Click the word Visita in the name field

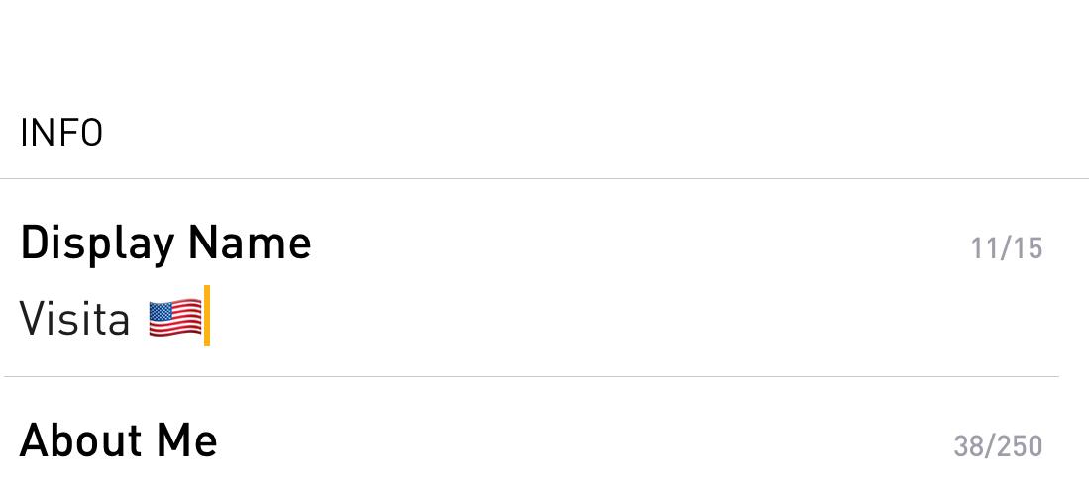click(x=74, y=319)
